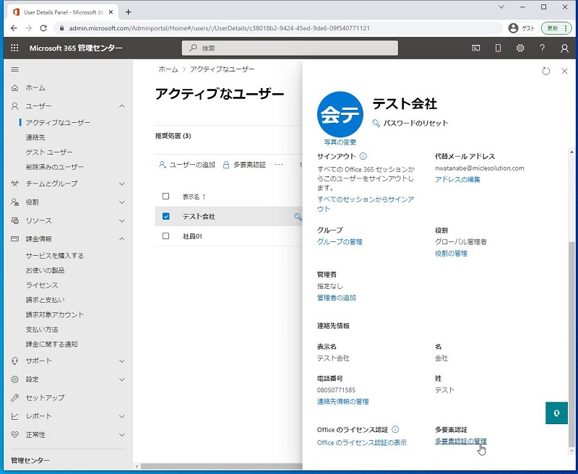Open ホーム in the sidebar

coord(35,87)
